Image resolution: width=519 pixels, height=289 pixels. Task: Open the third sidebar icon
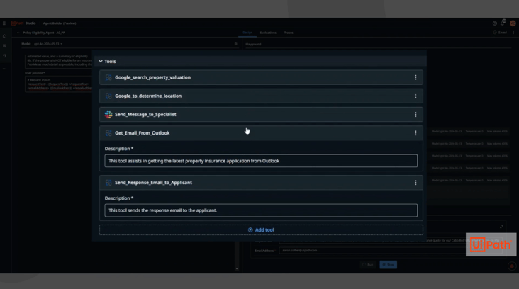click(5, 56)
